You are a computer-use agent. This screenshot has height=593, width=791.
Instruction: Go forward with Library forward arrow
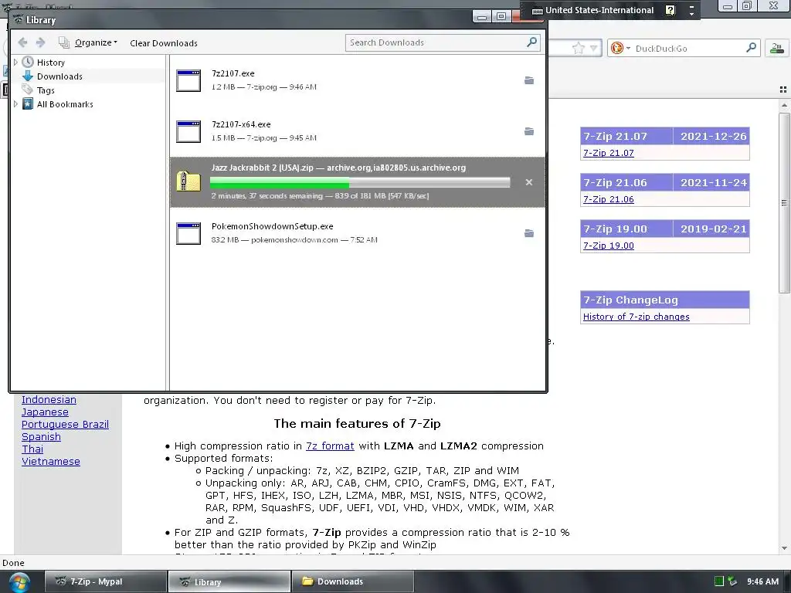[41, 43]
